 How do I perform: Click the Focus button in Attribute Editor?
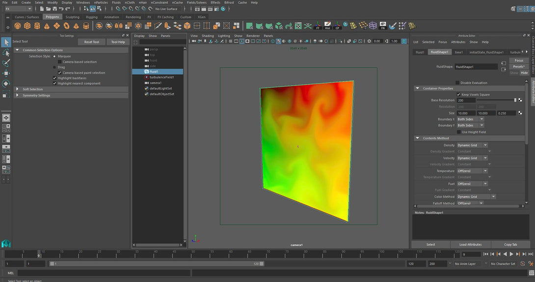[519, 60]
